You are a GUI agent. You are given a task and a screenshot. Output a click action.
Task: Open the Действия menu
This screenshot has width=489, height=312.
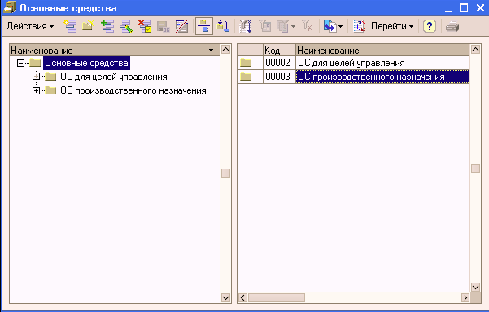click(x=30, y=26)
